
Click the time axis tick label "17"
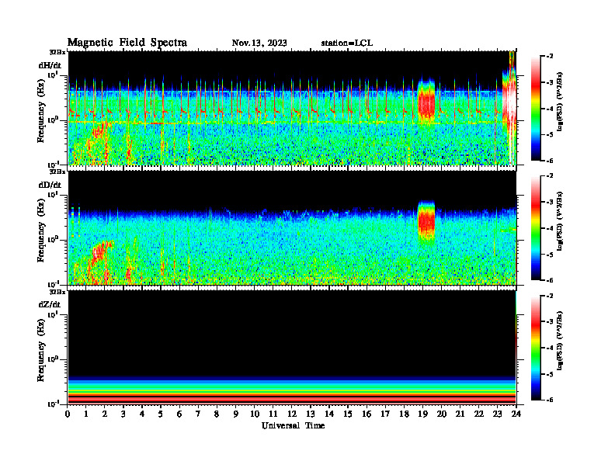tap(385, 414)
